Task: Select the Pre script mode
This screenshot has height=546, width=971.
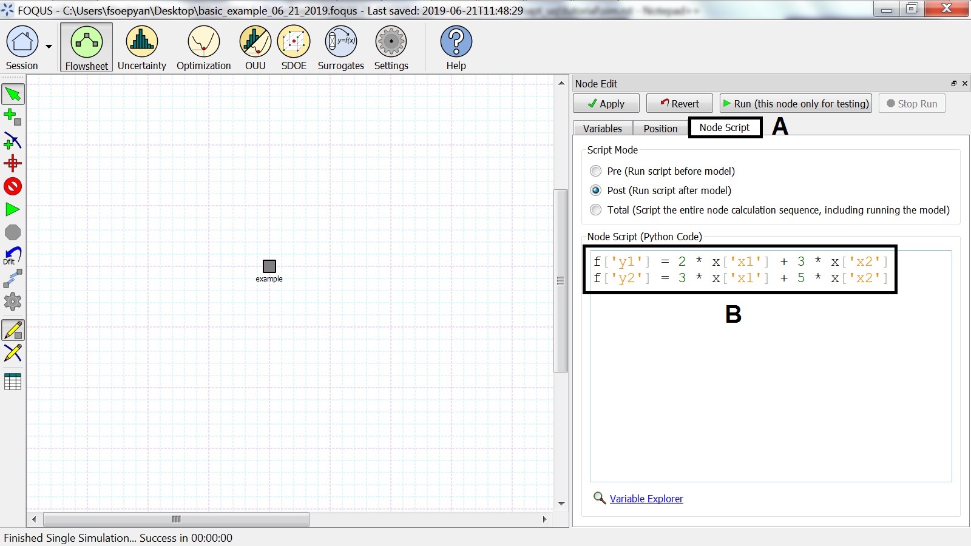Action: point(596,171)
